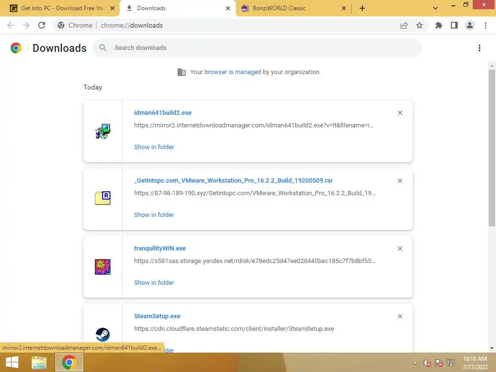
Task: Close the Downloads tab
Action: [228, 8]
